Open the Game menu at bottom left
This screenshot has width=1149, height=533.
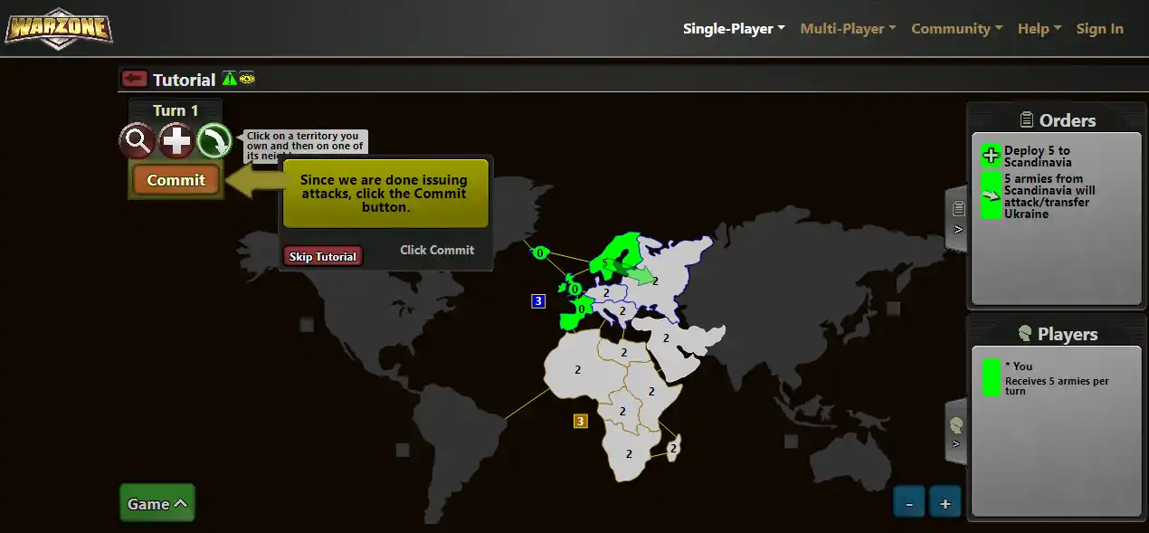coord(157,503)
